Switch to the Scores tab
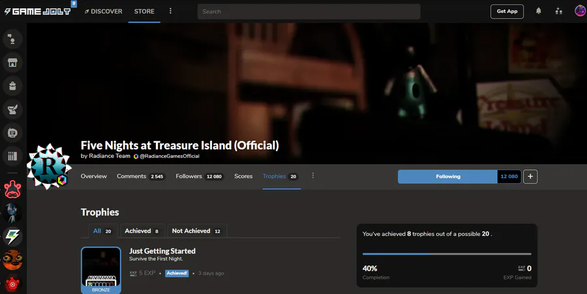 coord(243,176)
